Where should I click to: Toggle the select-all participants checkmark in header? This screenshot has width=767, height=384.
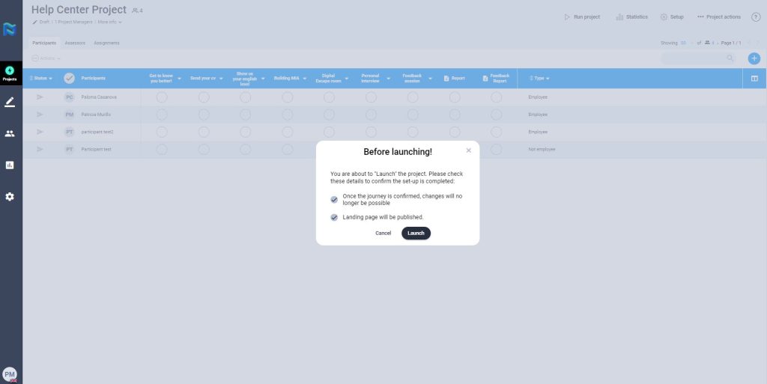[69, 78]
